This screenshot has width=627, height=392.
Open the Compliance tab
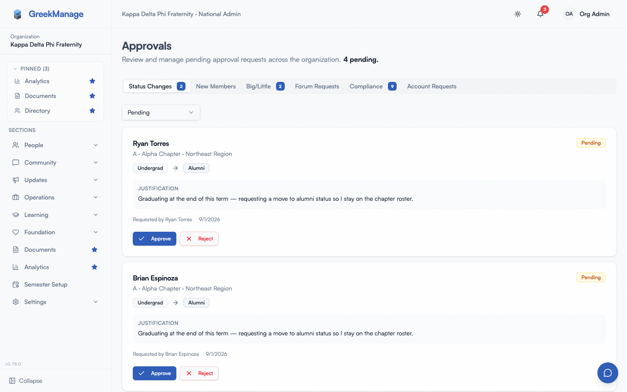[x=373, y=86]
